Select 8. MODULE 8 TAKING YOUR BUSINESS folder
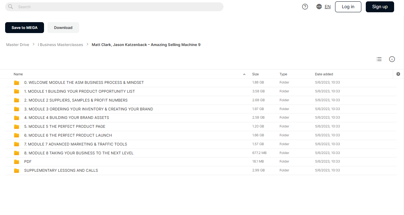Image resolution: width=404 pixels, height=215 pixels. point(79,153)
